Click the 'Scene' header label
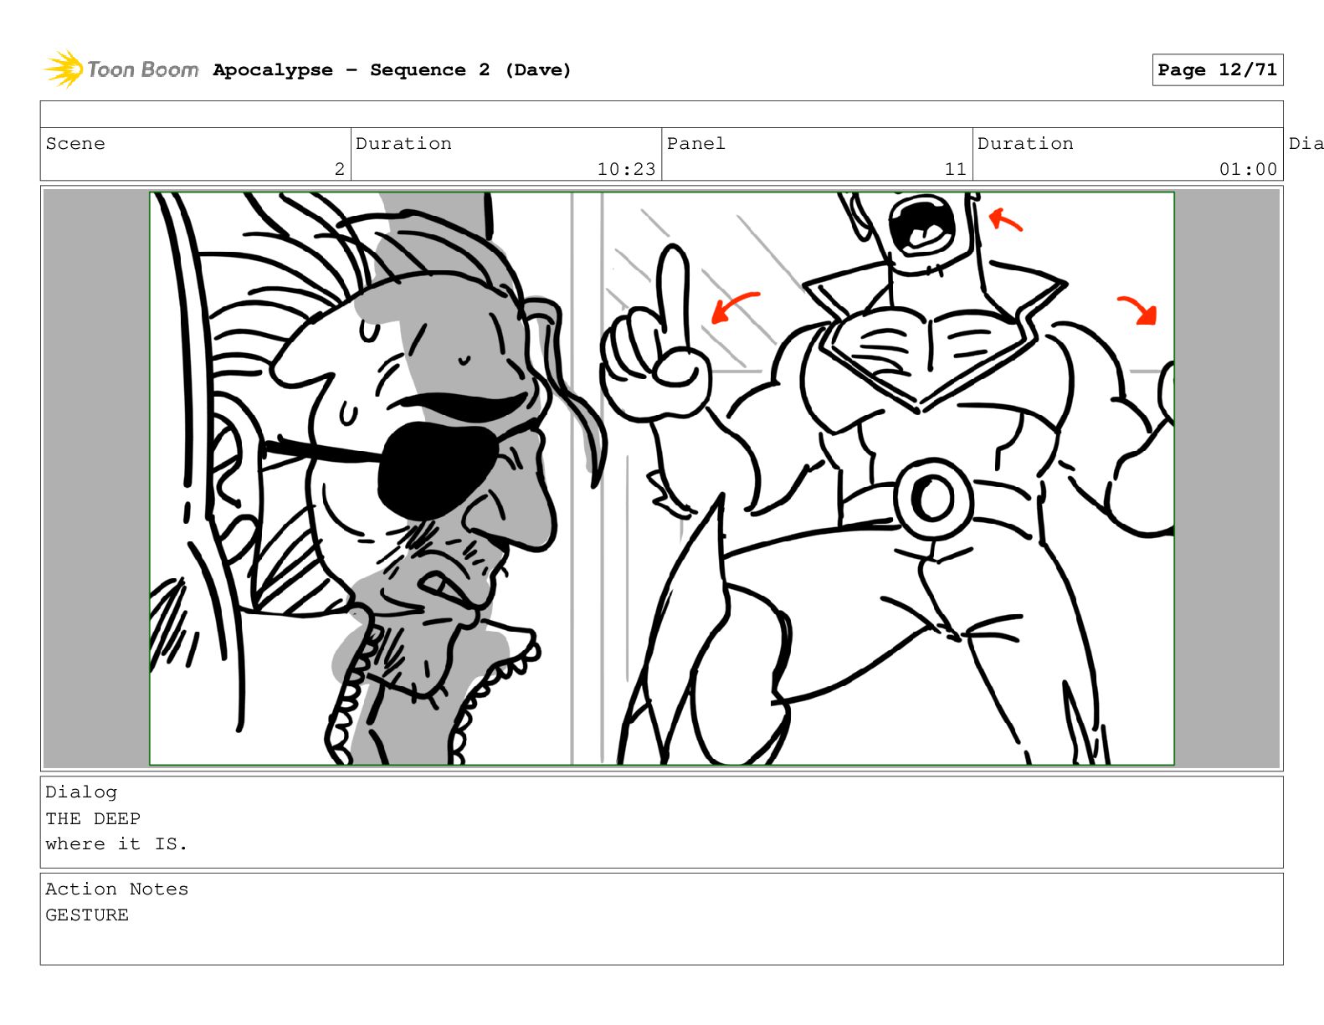Screen dimensions: 1324x1025 (75, 144)
